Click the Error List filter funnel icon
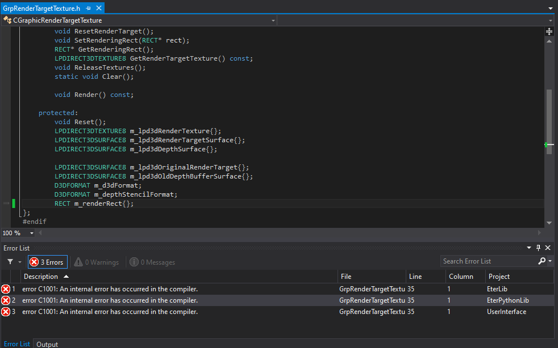 [10, 262]
